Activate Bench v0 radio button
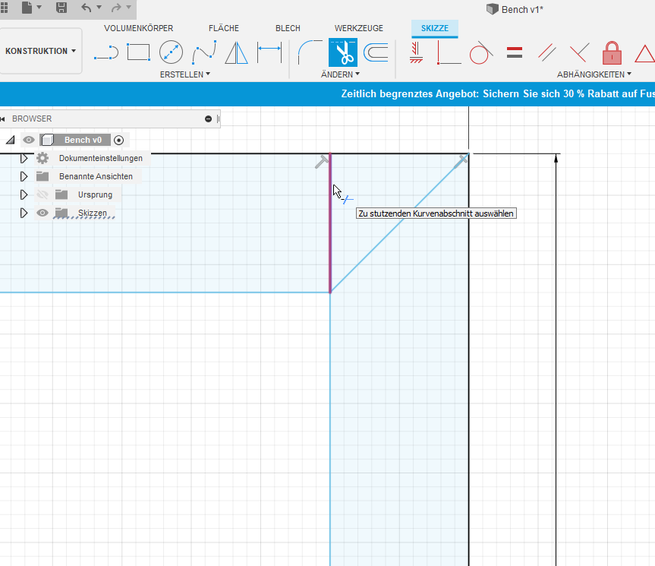655x566 pixels. pyautogui.click(x=118, y=140)
